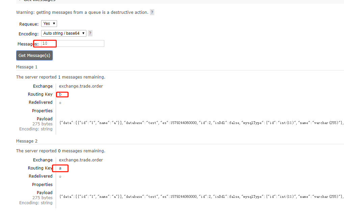The image size is (344, 214).
Task: Click the Encoding: string label under Message 2
Action: click(x=36, y=203)
